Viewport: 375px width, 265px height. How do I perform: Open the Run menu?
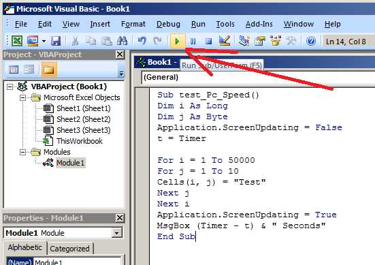[x=198, y=24]
